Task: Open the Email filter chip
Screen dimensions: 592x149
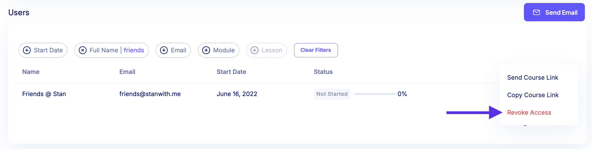Action: (x=173, y=50)
